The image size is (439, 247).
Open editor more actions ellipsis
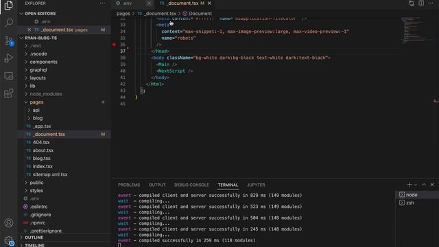[x=431, y=3]
